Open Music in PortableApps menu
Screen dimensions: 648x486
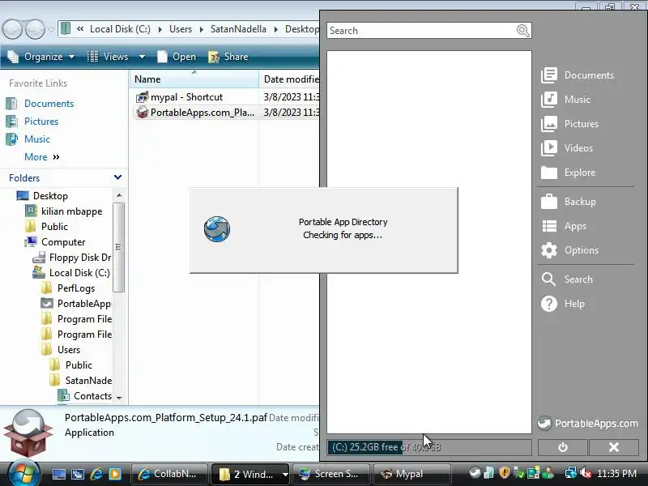click(x=565, y=100)
